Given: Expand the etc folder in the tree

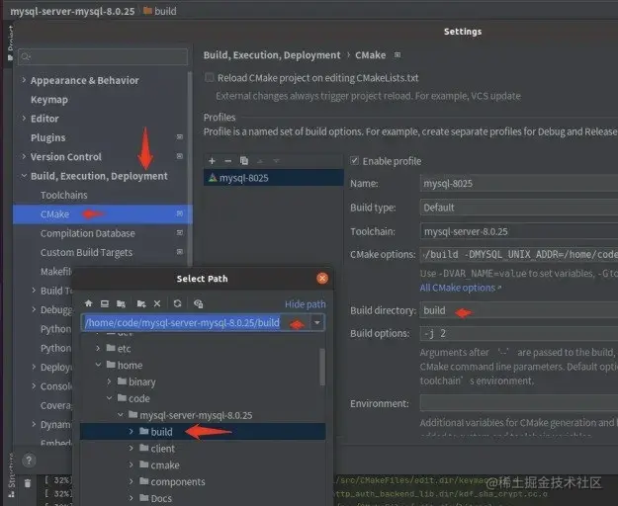Looking at the screenshot, I should 98,348.
